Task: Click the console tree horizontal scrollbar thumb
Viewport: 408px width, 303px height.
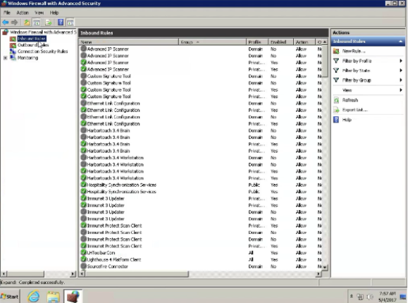Action: point(25,274)
